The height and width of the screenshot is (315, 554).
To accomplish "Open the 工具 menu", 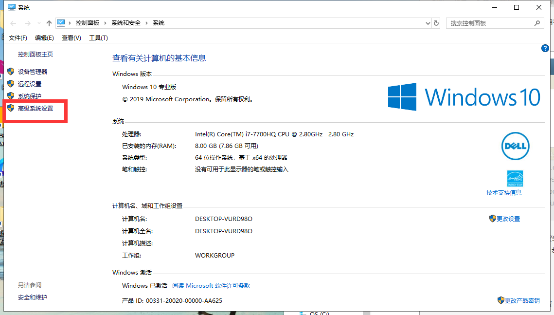I will pyautogui.click(x=98, y=37).
